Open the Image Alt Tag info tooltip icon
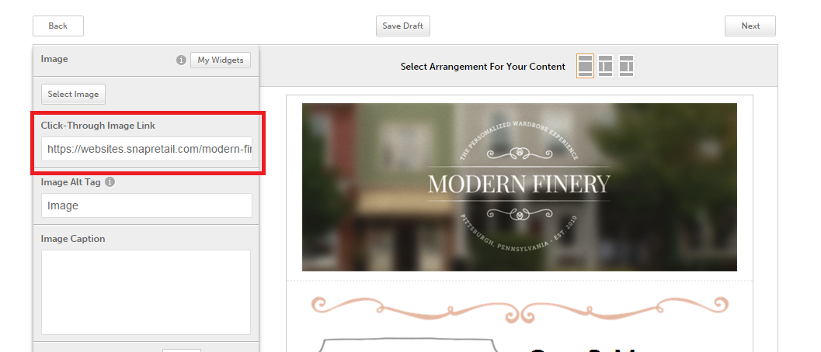821x352 pixels. pos(110,182)
